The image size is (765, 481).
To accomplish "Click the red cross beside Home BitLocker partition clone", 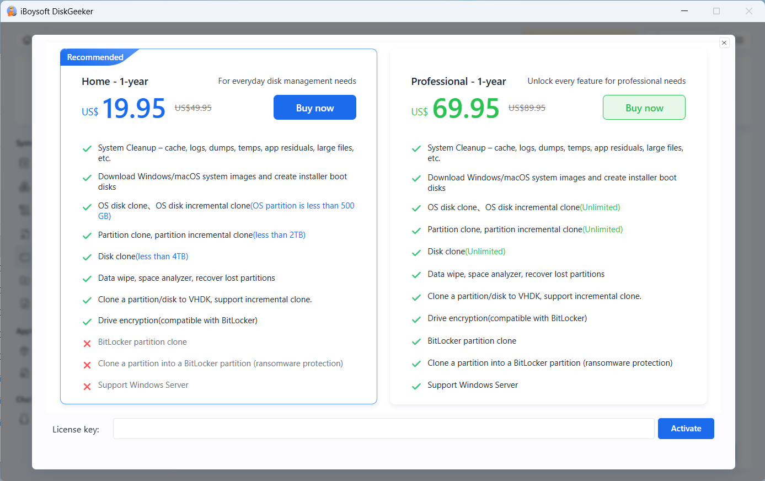I will 87,343.
